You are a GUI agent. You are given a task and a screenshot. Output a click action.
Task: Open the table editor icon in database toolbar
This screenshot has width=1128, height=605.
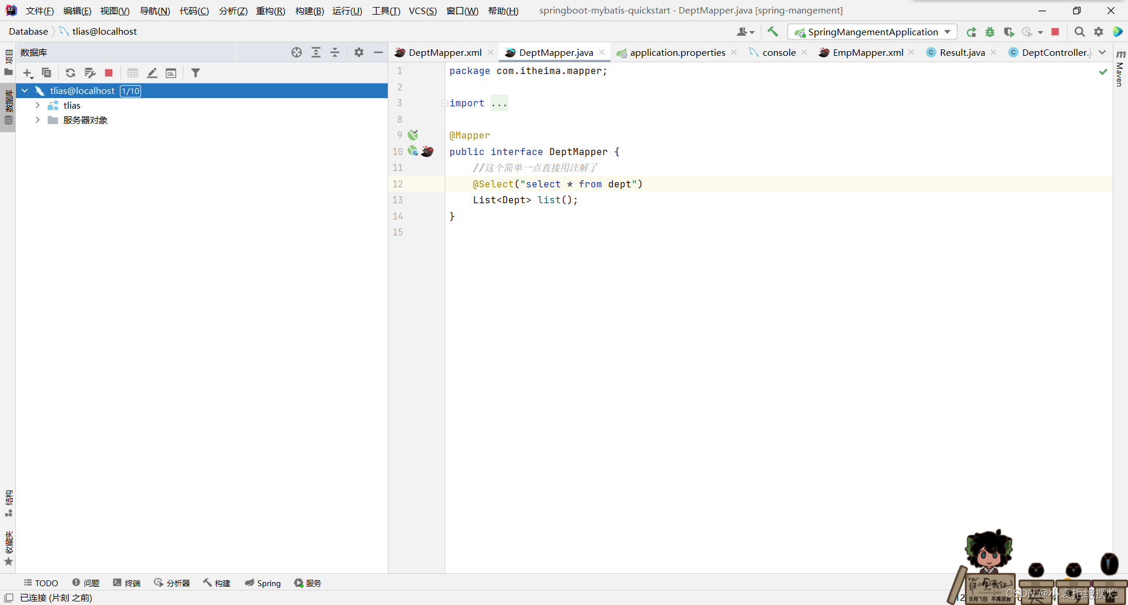pyautogui.click(x=133, y=73)
